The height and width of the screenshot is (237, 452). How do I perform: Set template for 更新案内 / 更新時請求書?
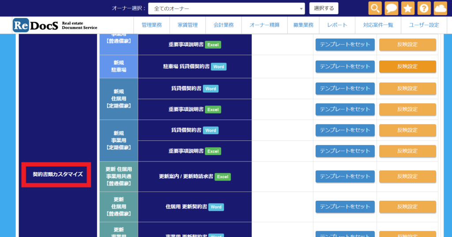[345, 177]
